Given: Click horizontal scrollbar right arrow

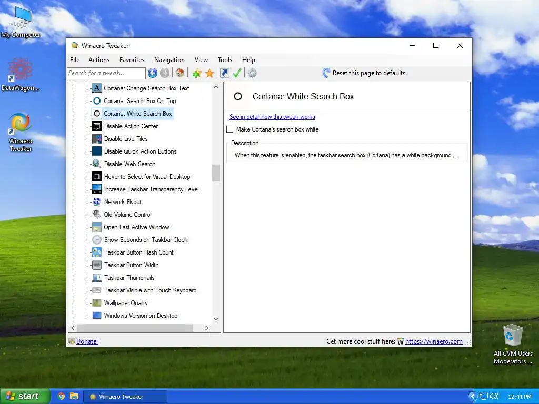Looking at the screenshot, I should coord(207,328).
